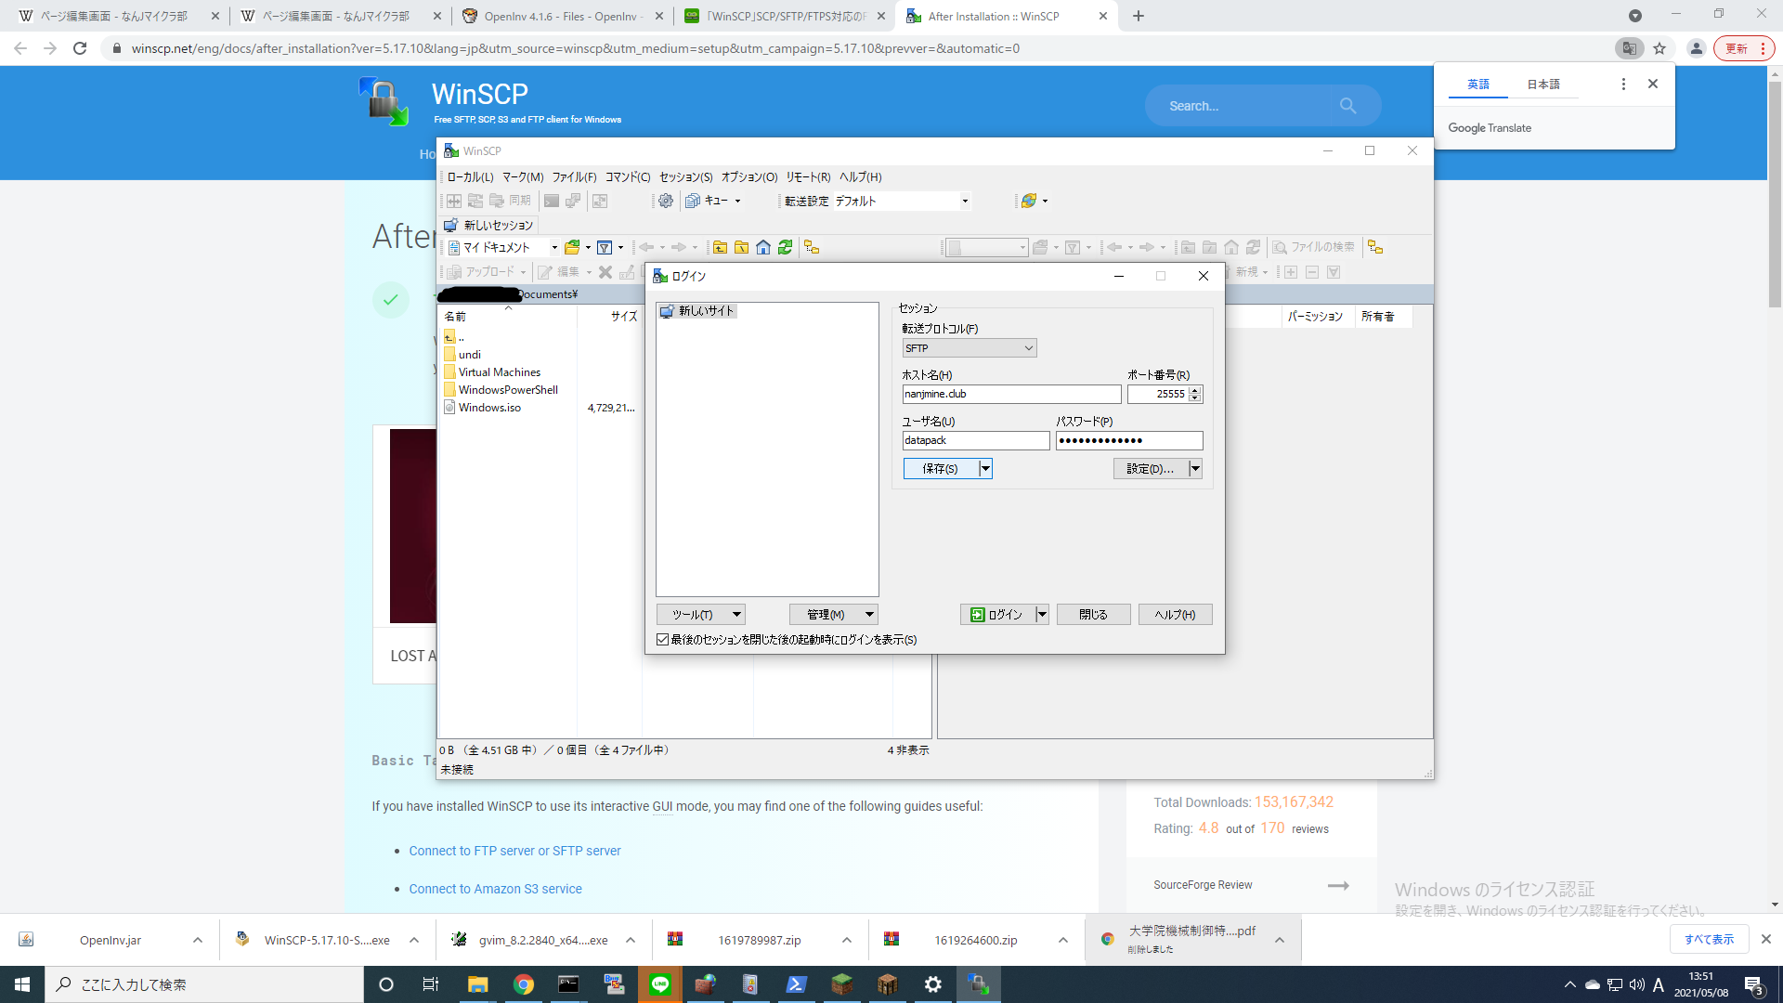1783x1003 pixels.
Task: Expand the Save button dropdown arrow
Action: (x=985, y=469)
